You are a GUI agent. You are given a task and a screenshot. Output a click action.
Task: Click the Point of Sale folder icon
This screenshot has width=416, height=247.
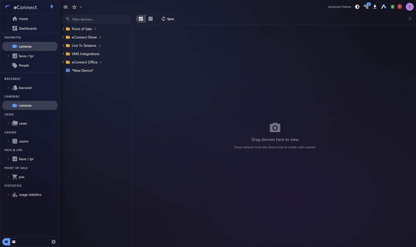click(68, 29)
